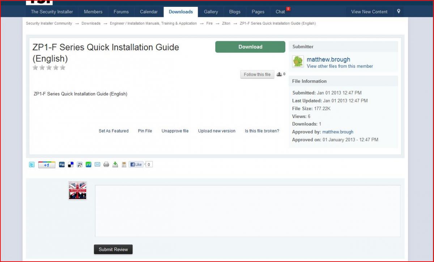Click the Submit Review button
This screenshot has width=434, height=262.
(x=113, y=249)
